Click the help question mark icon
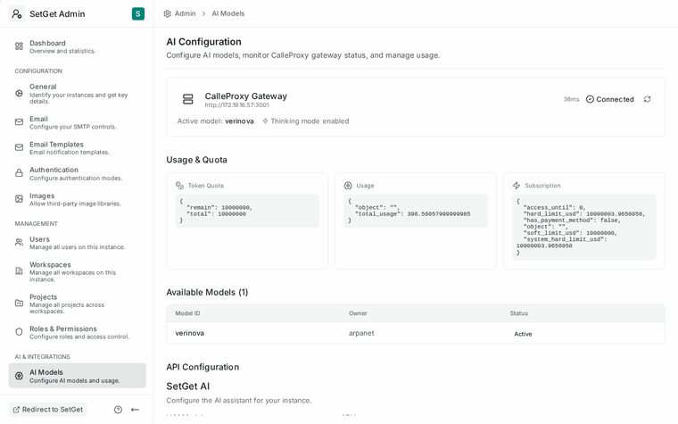This screenshot has height=424, width=678. coord(118,410)
